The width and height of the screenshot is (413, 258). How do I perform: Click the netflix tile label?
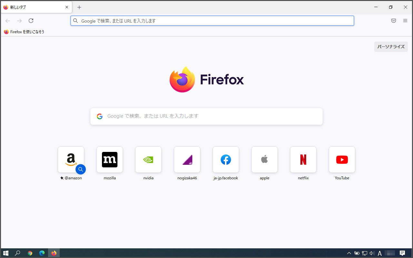tap(303, 178)
